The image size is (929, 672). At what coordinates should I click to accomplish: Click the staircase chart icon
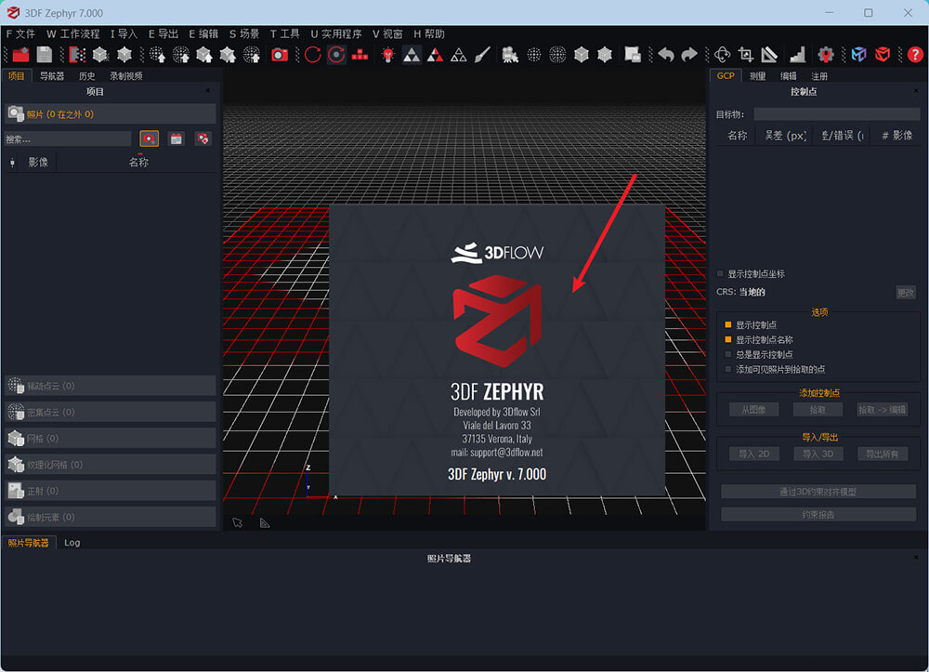(x=797, y=55)
